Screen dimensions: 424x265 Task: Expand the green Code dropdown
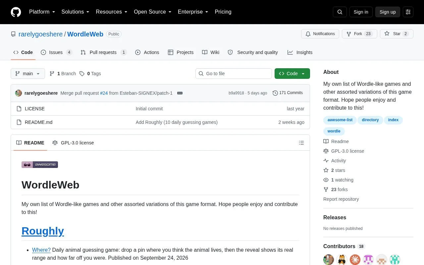[x=292, y=74]
